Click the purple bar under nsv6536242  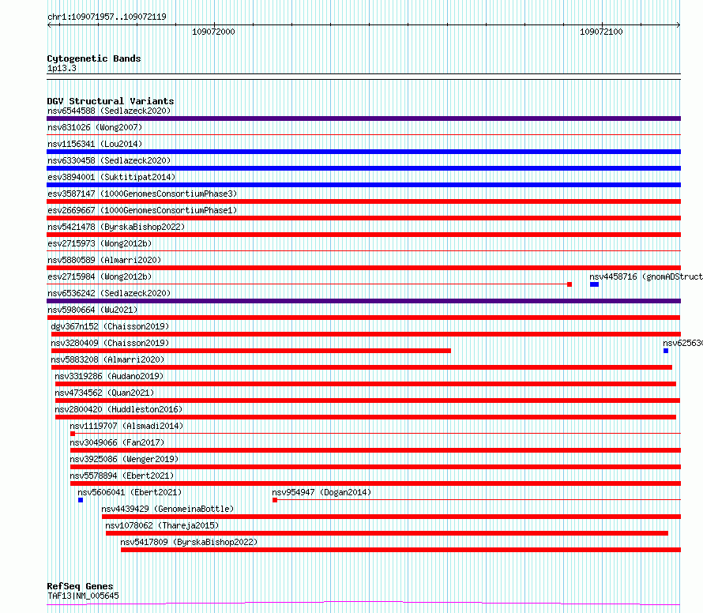point(363,301)
